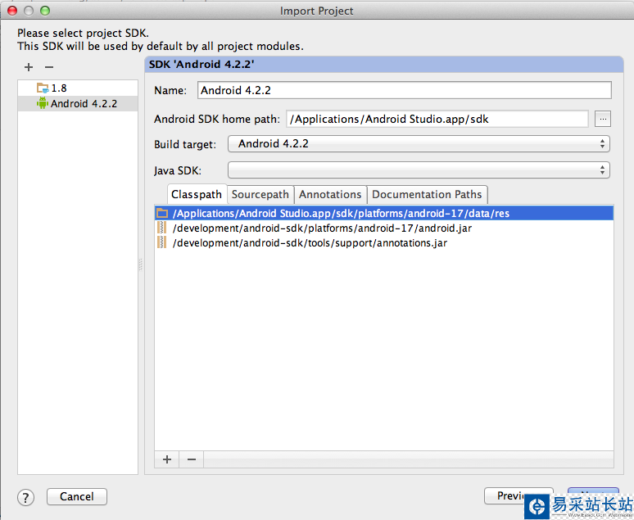
Task: Switch to the Annotations tab
Action: point(330,195)
